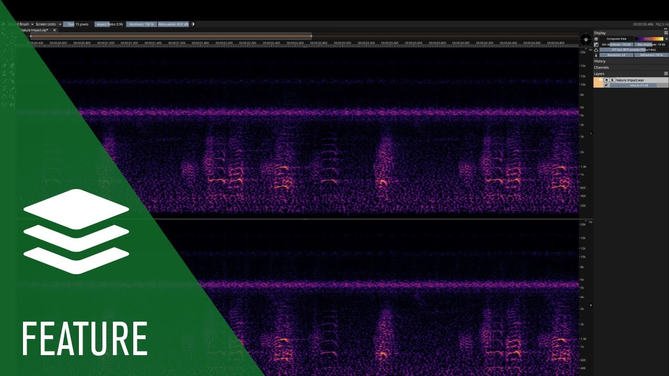Click the FFT window shape icon
The image size is (669, 376).
(596, 50)
